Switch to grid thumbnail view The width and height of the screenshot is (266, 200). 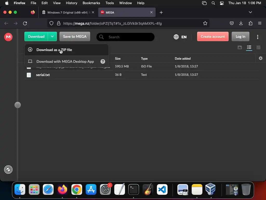[258, 47]
